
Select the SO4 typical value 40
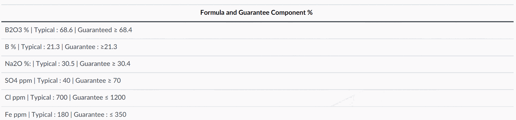(x=67, y=81)
